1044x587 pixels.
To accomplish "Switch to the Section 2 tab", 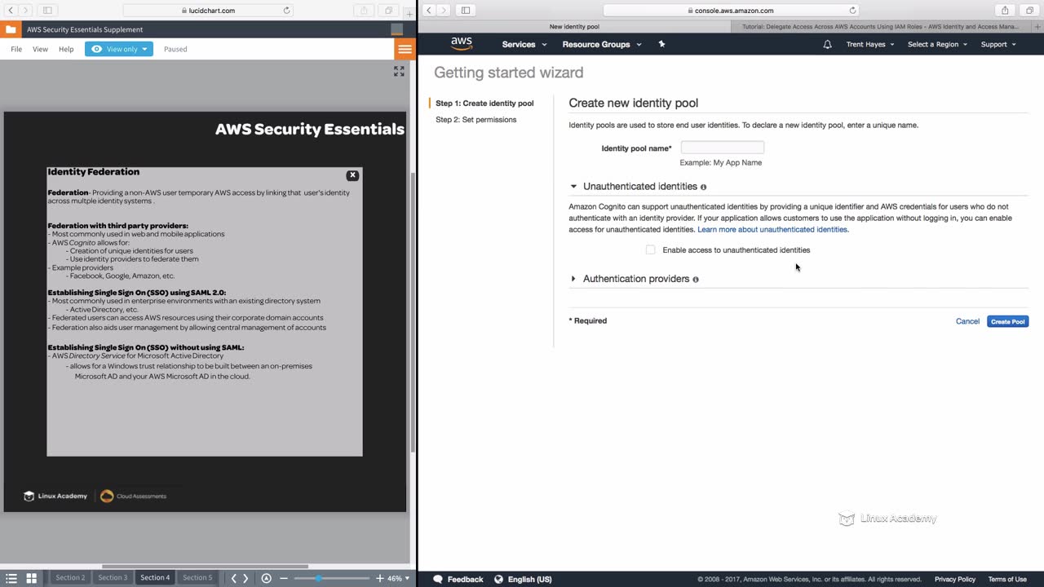I will [70, 578].
